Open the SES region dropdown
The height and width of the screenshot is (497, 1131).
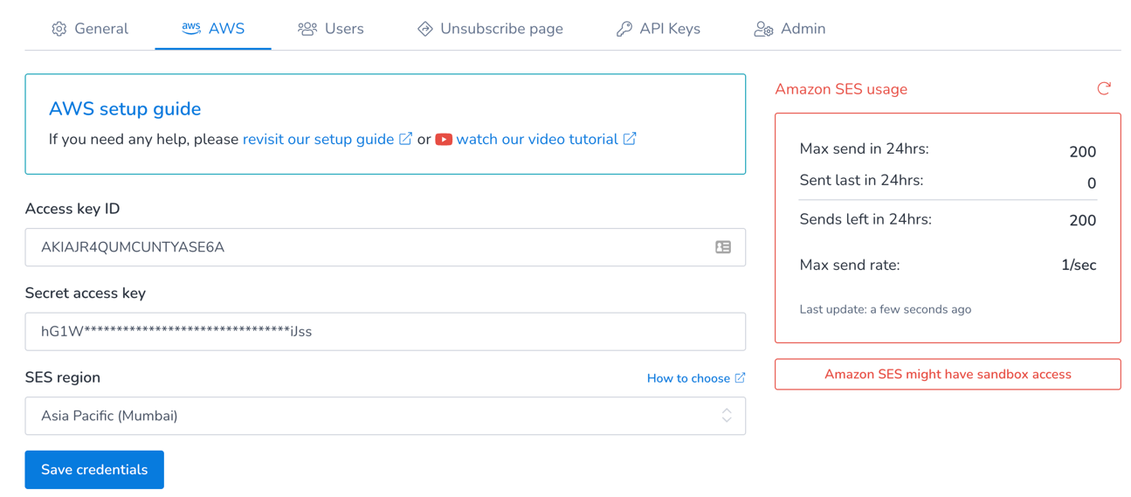(x=384, y=416)
